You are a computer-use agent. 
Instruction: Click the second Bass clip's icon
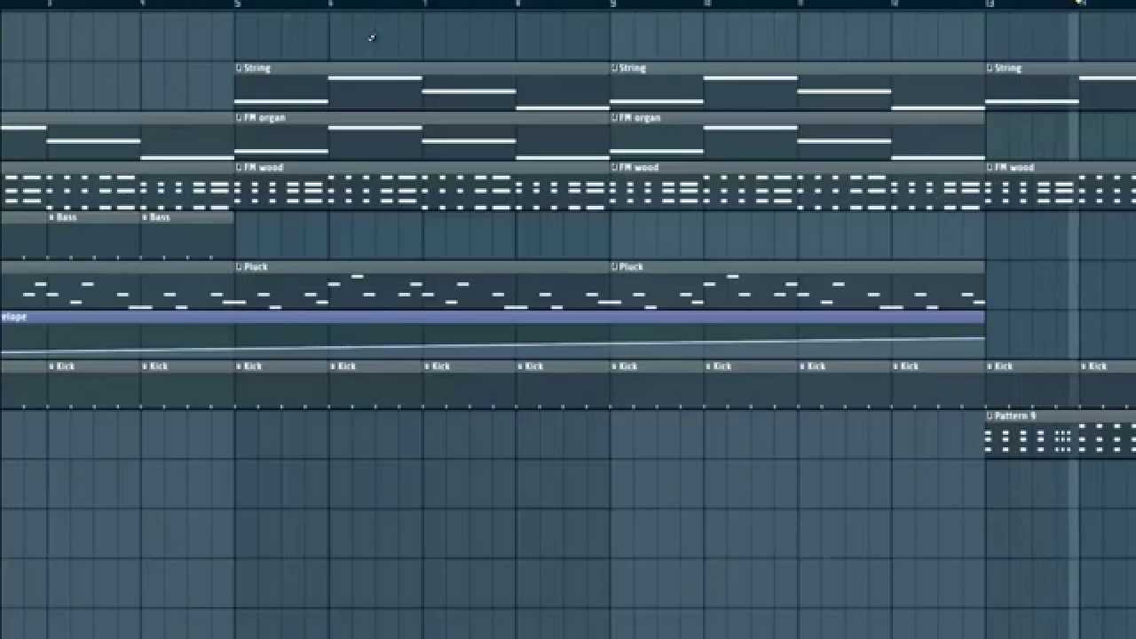coord(146,217)
